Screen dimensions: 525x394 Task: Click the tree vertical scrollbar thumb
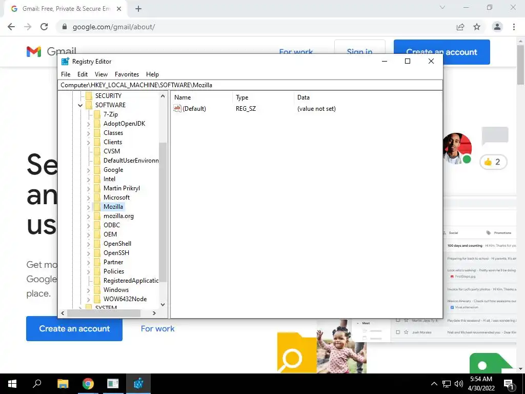[x=163, y=212]
